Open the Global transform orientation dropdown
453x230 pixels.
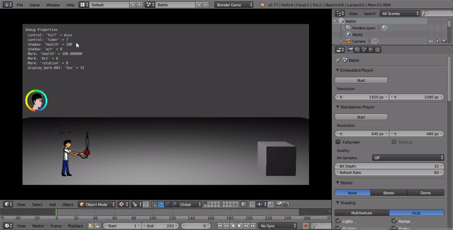click(x=190, y=205)
